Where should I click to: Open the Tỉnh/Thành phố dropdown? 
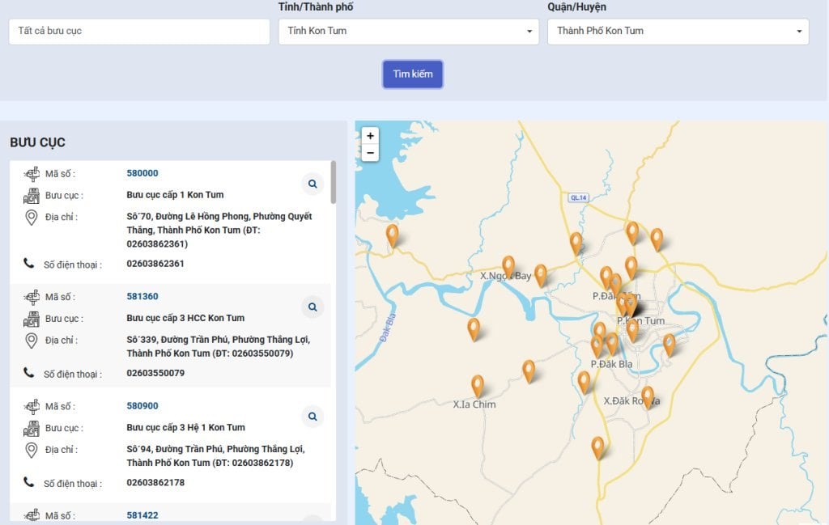click(x=408, y=32)
